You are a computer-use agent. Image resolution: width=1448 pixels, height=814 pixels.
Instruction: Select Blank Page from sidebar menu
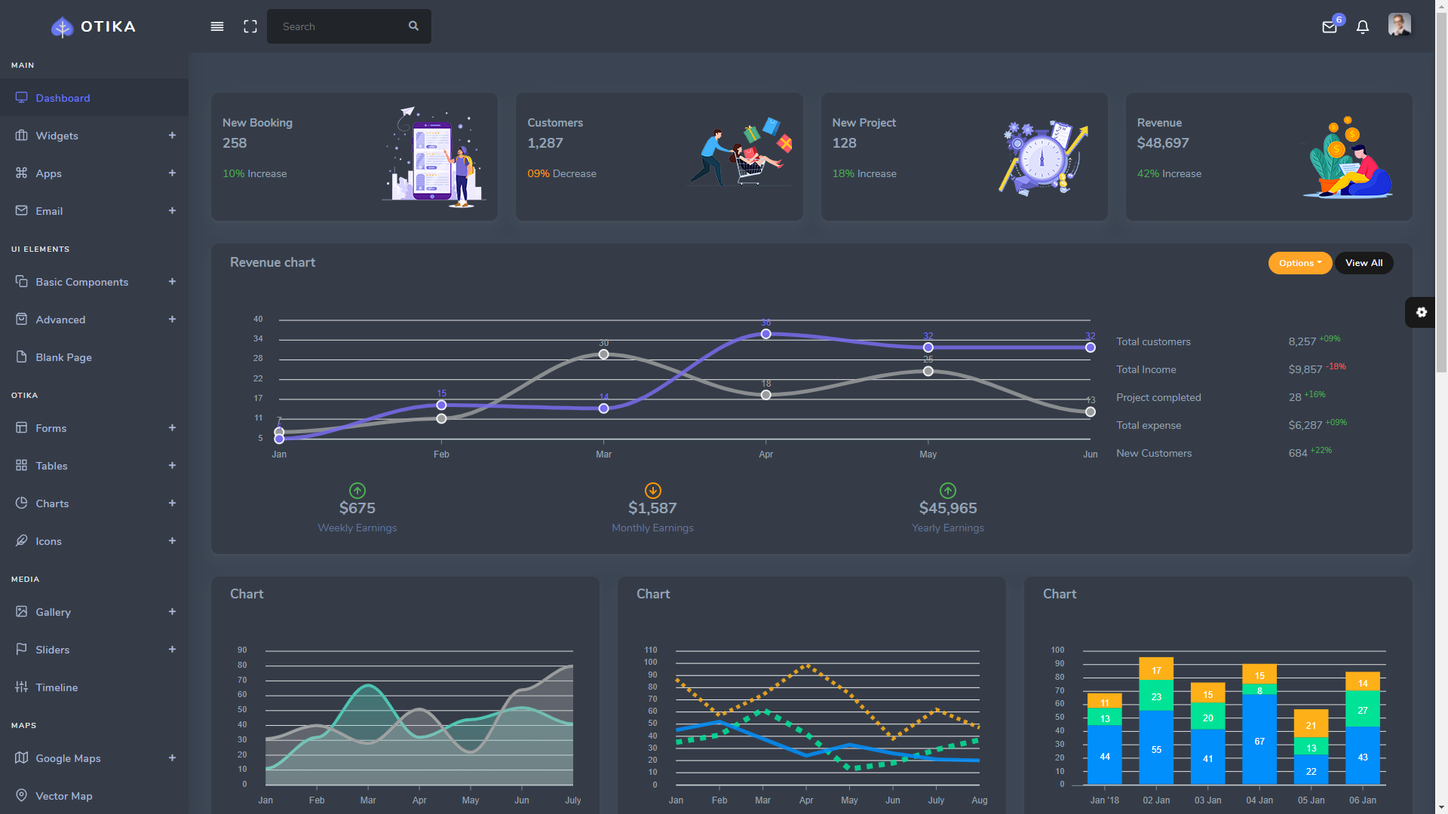[63, 357]
